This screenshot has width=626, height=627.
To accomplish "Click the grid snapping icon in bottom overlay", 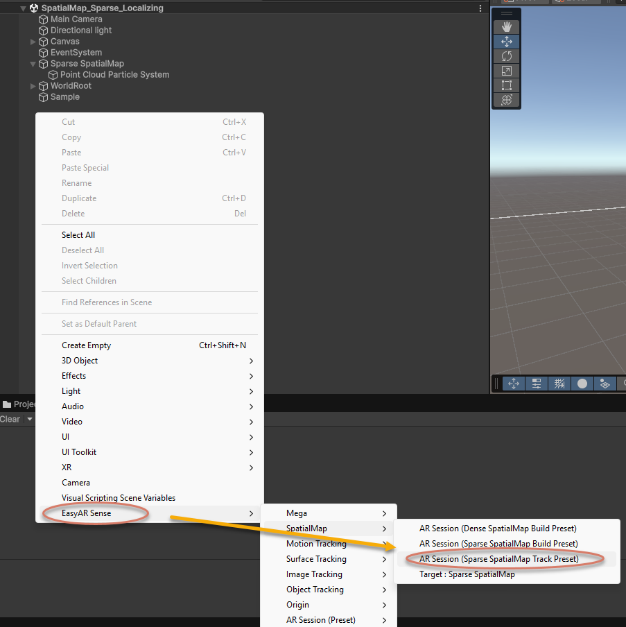I will point(559,384).
